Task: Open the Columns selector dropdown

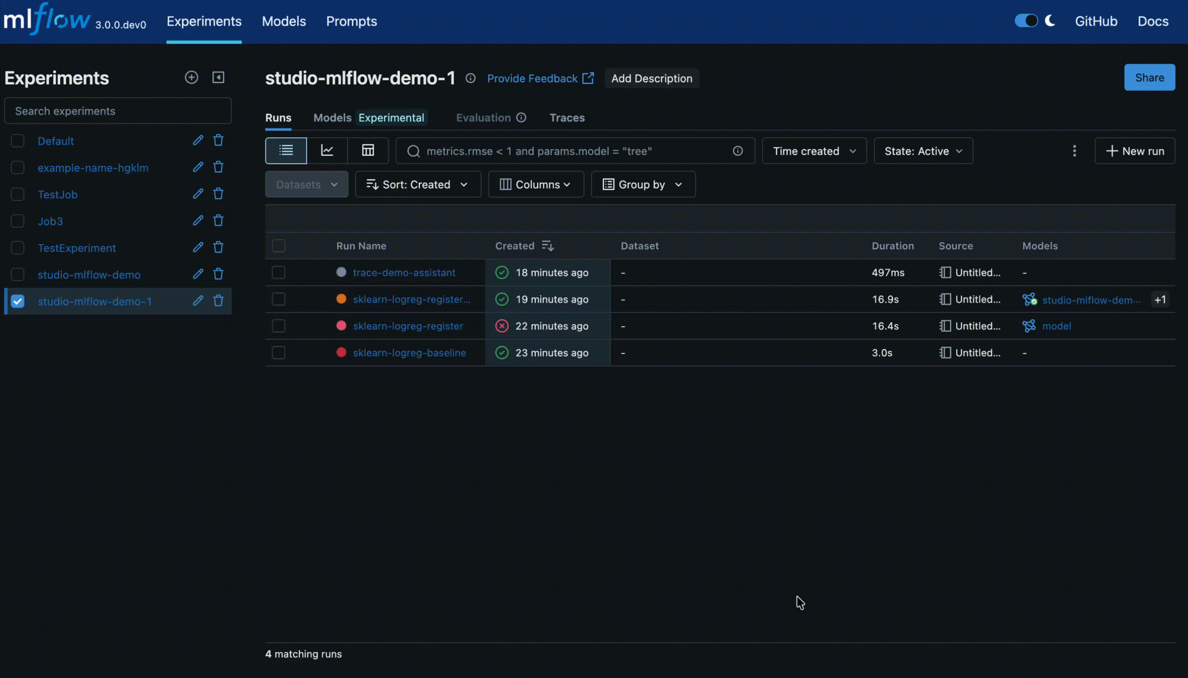Action: (536, 184)
